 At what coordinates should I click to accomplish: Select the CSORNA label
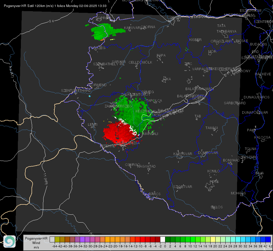[x=148, y=27]
